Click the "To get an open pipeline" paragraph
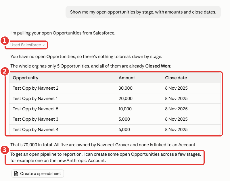The width and height of the screenshot is (230, 181). [106, 157]
